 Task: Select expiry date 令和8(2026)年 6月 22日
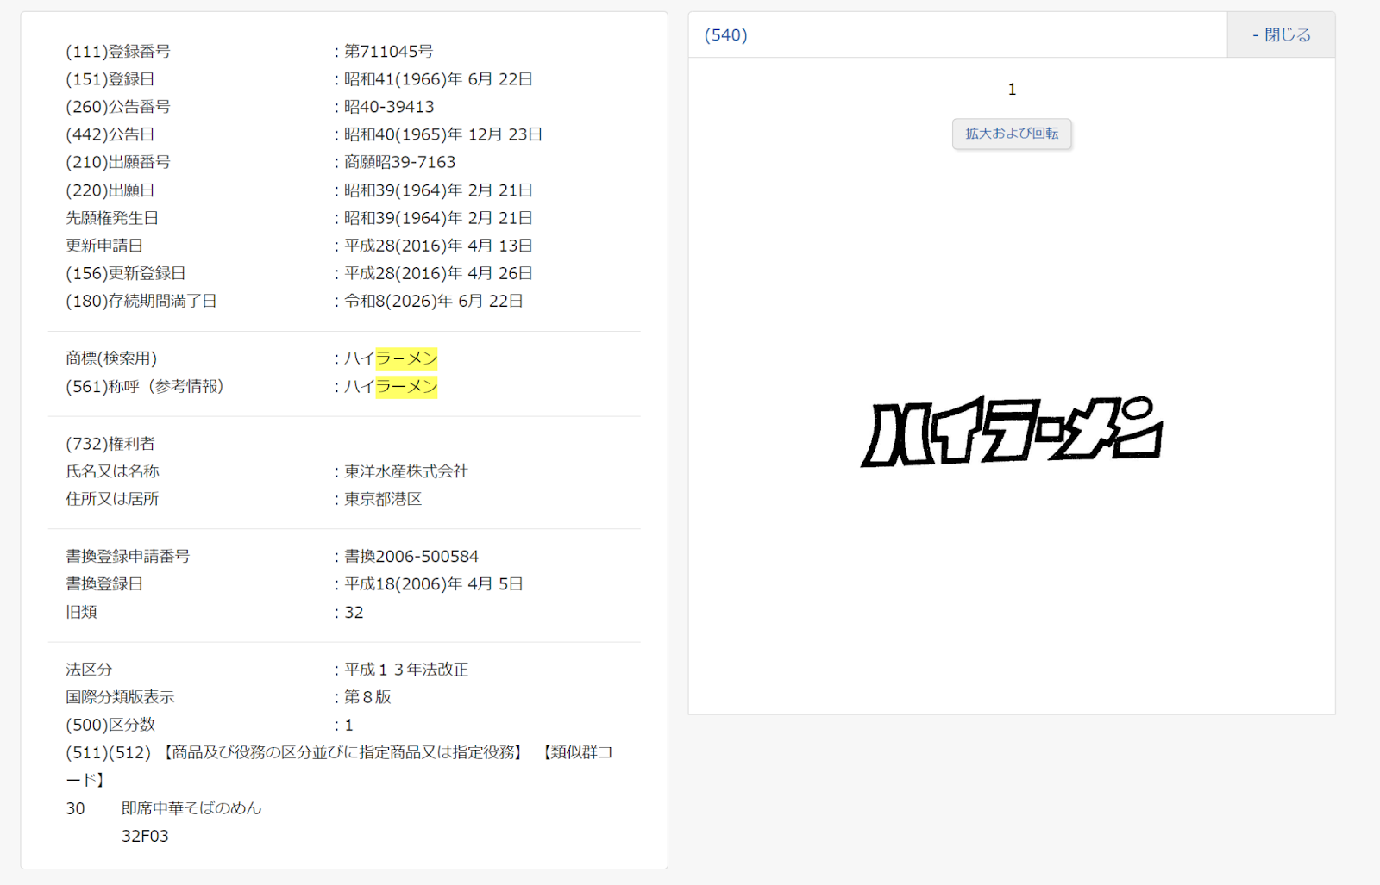tap(434, 301)
